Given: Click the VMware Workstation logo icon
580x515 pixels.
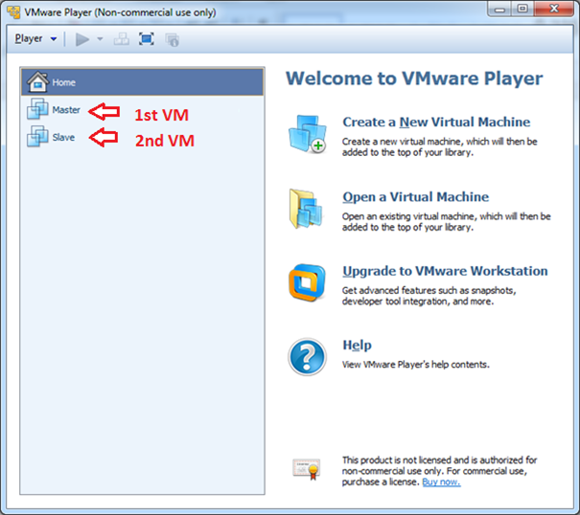Looking at the screenshot, I should 307,282.
